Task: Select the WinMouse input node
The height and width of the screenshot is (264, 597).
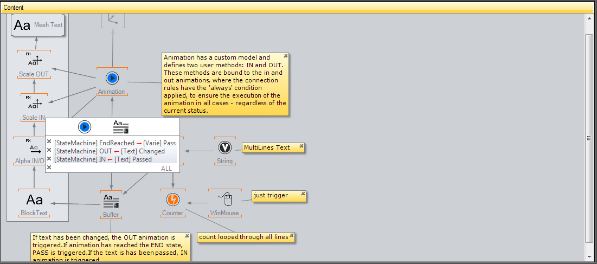Action: (x=224, y=199)
